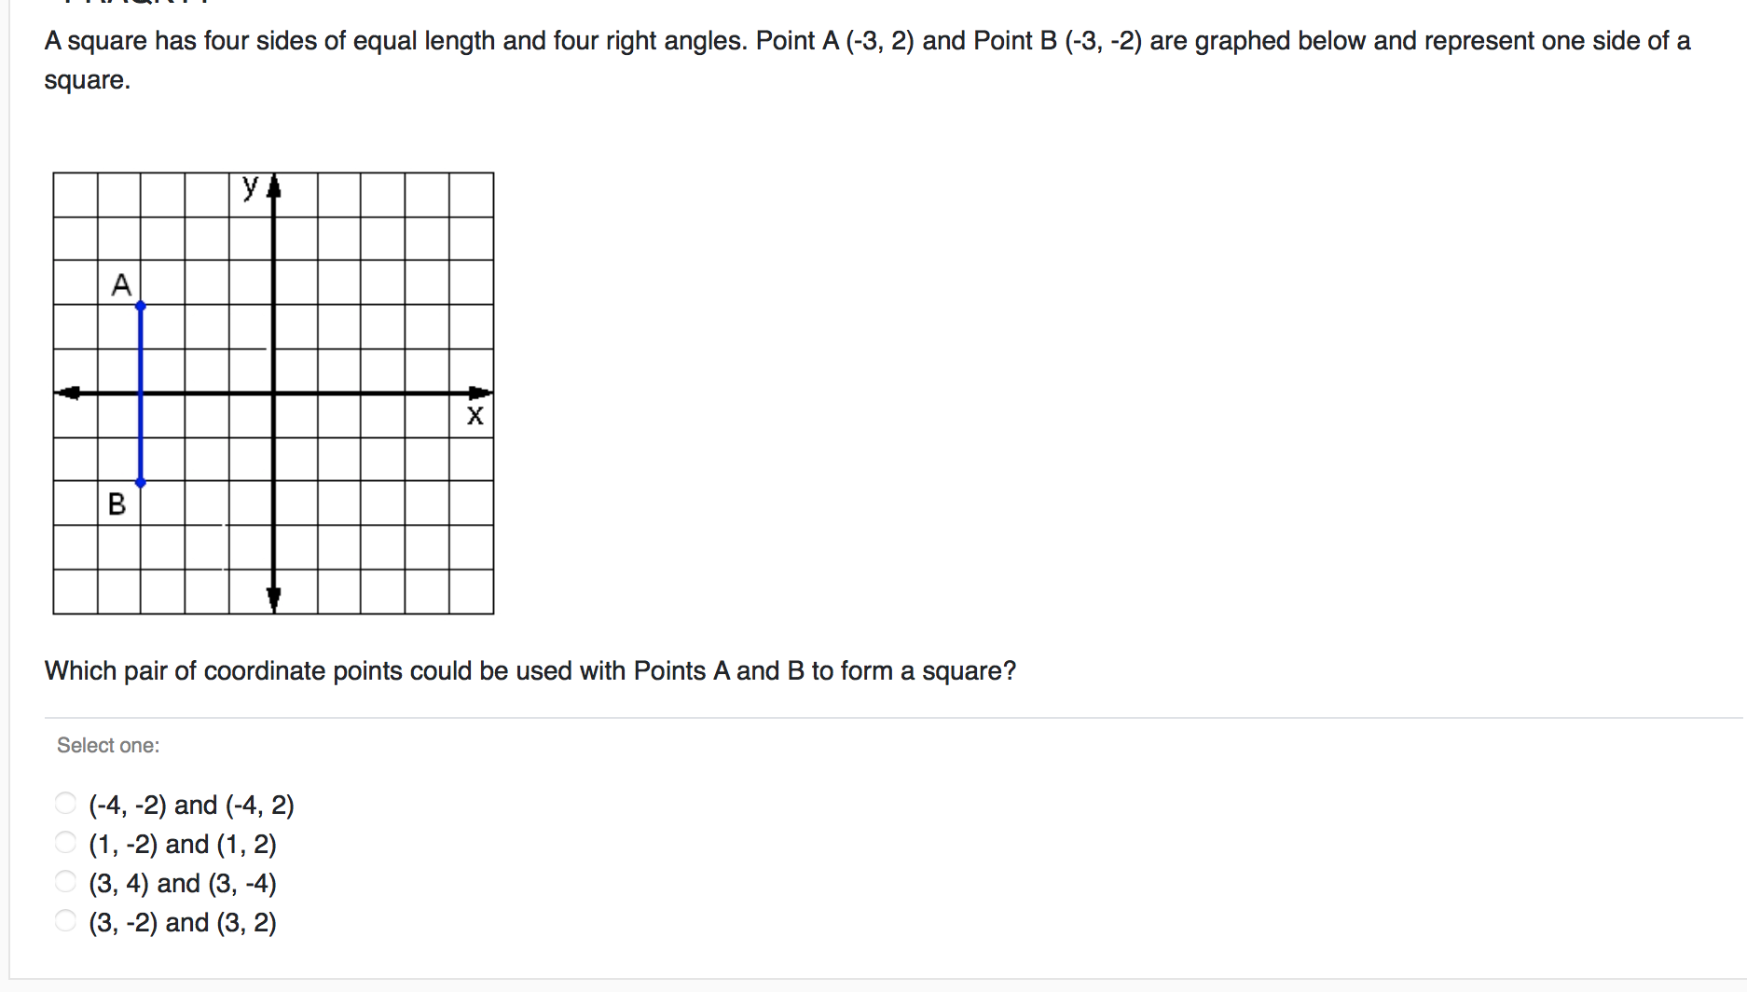The height and width of the screenshot is (992, 1747).
Task: Click the origin where the axes cross
Action: (x=274, y=393)
